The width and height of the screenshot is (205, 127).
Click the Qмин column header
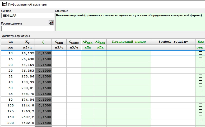pyautogui.click(x=59, y=42)
